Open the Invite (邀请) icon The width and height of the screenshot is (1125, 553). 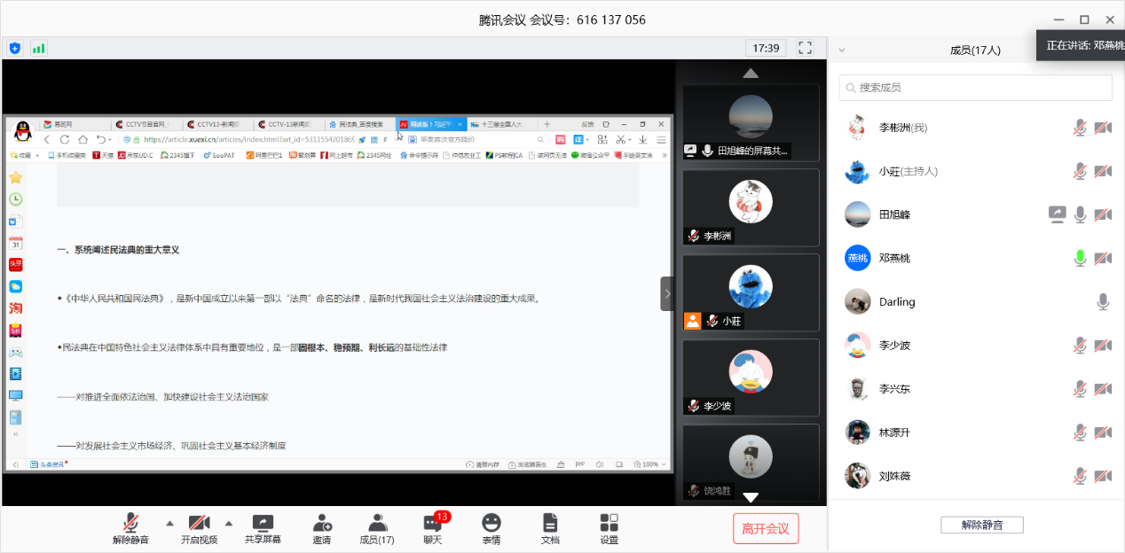(321, 523)
